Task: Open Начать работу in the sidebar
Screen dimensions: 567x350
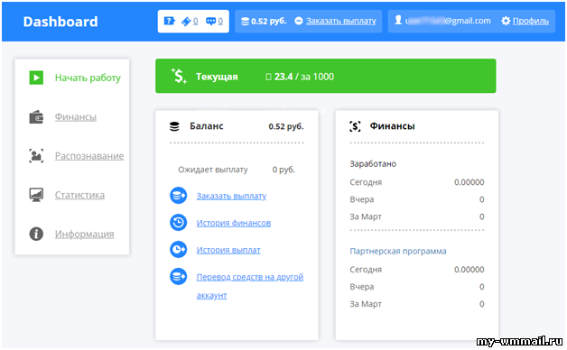Action: pyautogui.click(x=88, y=78)
